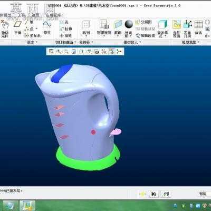Open Display Style in graphics toolbar

coord(81,51)
